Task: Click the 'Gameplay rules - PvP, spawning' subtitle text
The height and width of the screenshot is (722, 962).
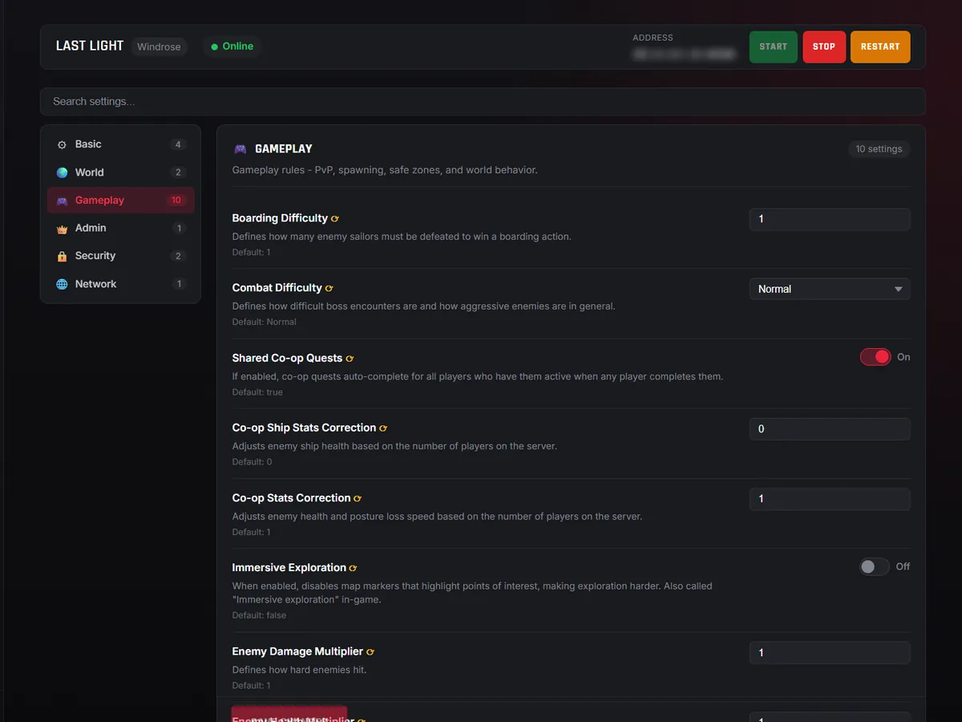Action: [384, 170]
